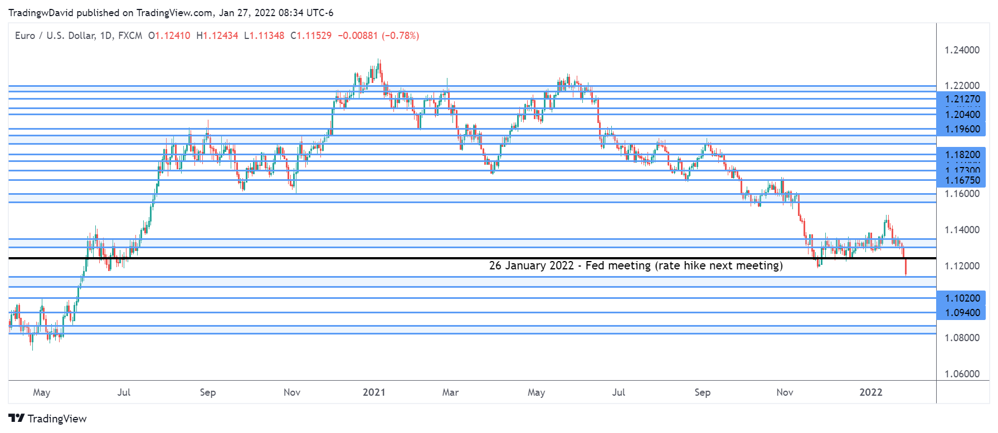998x433 pixels.
Task: Click the 1.24000 price axis value
Action: (x=962, y=50)
